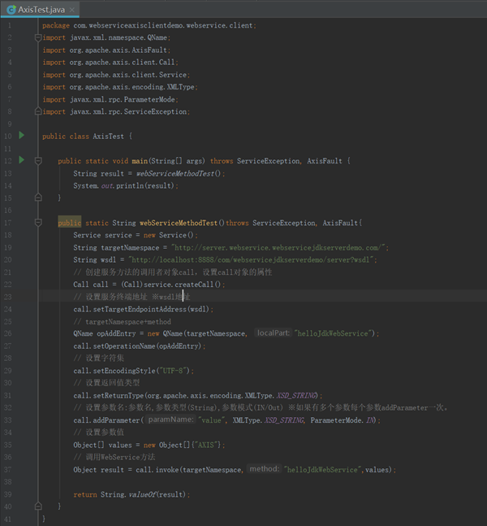Screen dimensions: 487x526
Task: Click the webServiceMethodTest() call on line 13
Action: point(179,174)
